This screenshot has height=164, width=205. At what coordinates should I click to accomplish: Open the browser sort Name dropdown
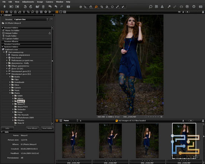(71, 120)
